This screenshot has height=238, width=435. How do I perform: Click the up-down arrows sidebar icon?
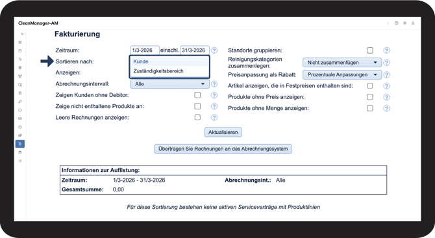pyautogui.click(x=20, y=59)
